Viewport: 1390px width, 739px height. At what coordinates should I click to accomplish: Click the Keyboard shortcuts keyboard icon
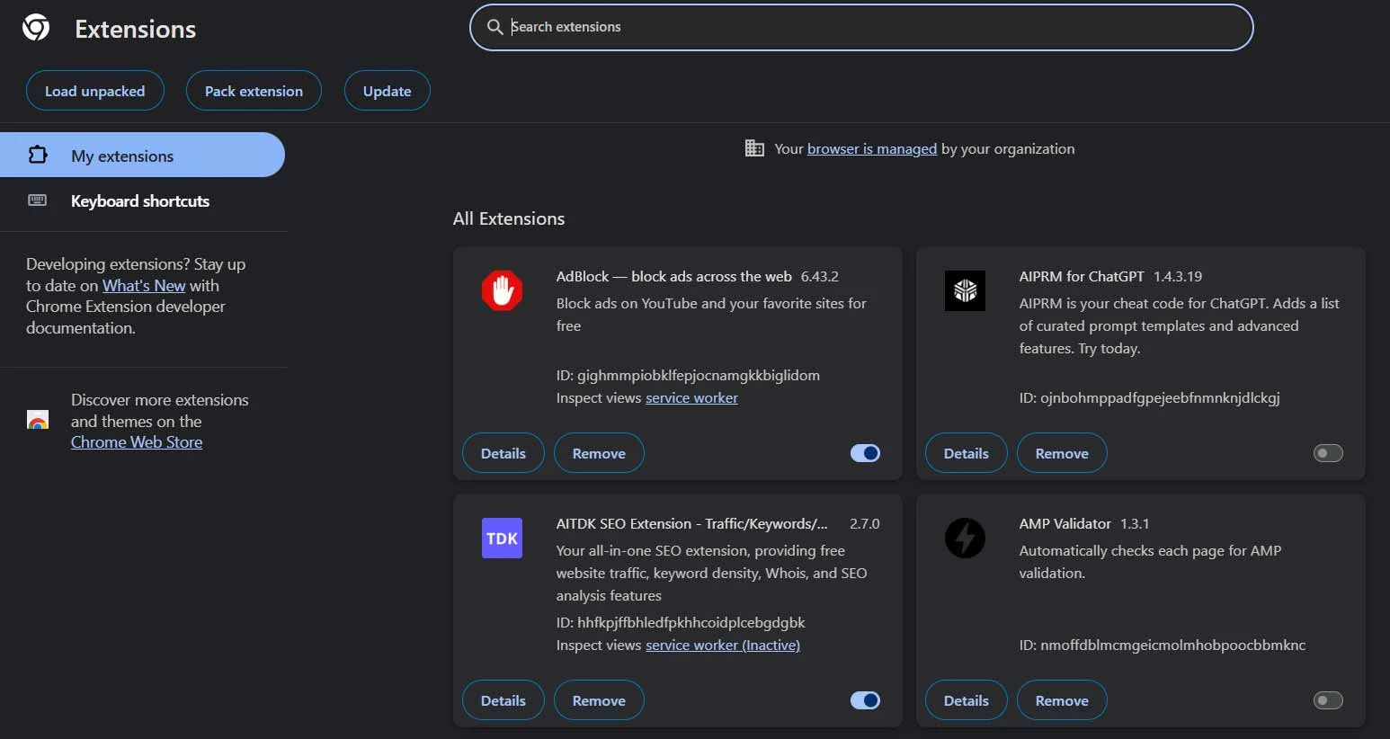click(x=38, y=200)
